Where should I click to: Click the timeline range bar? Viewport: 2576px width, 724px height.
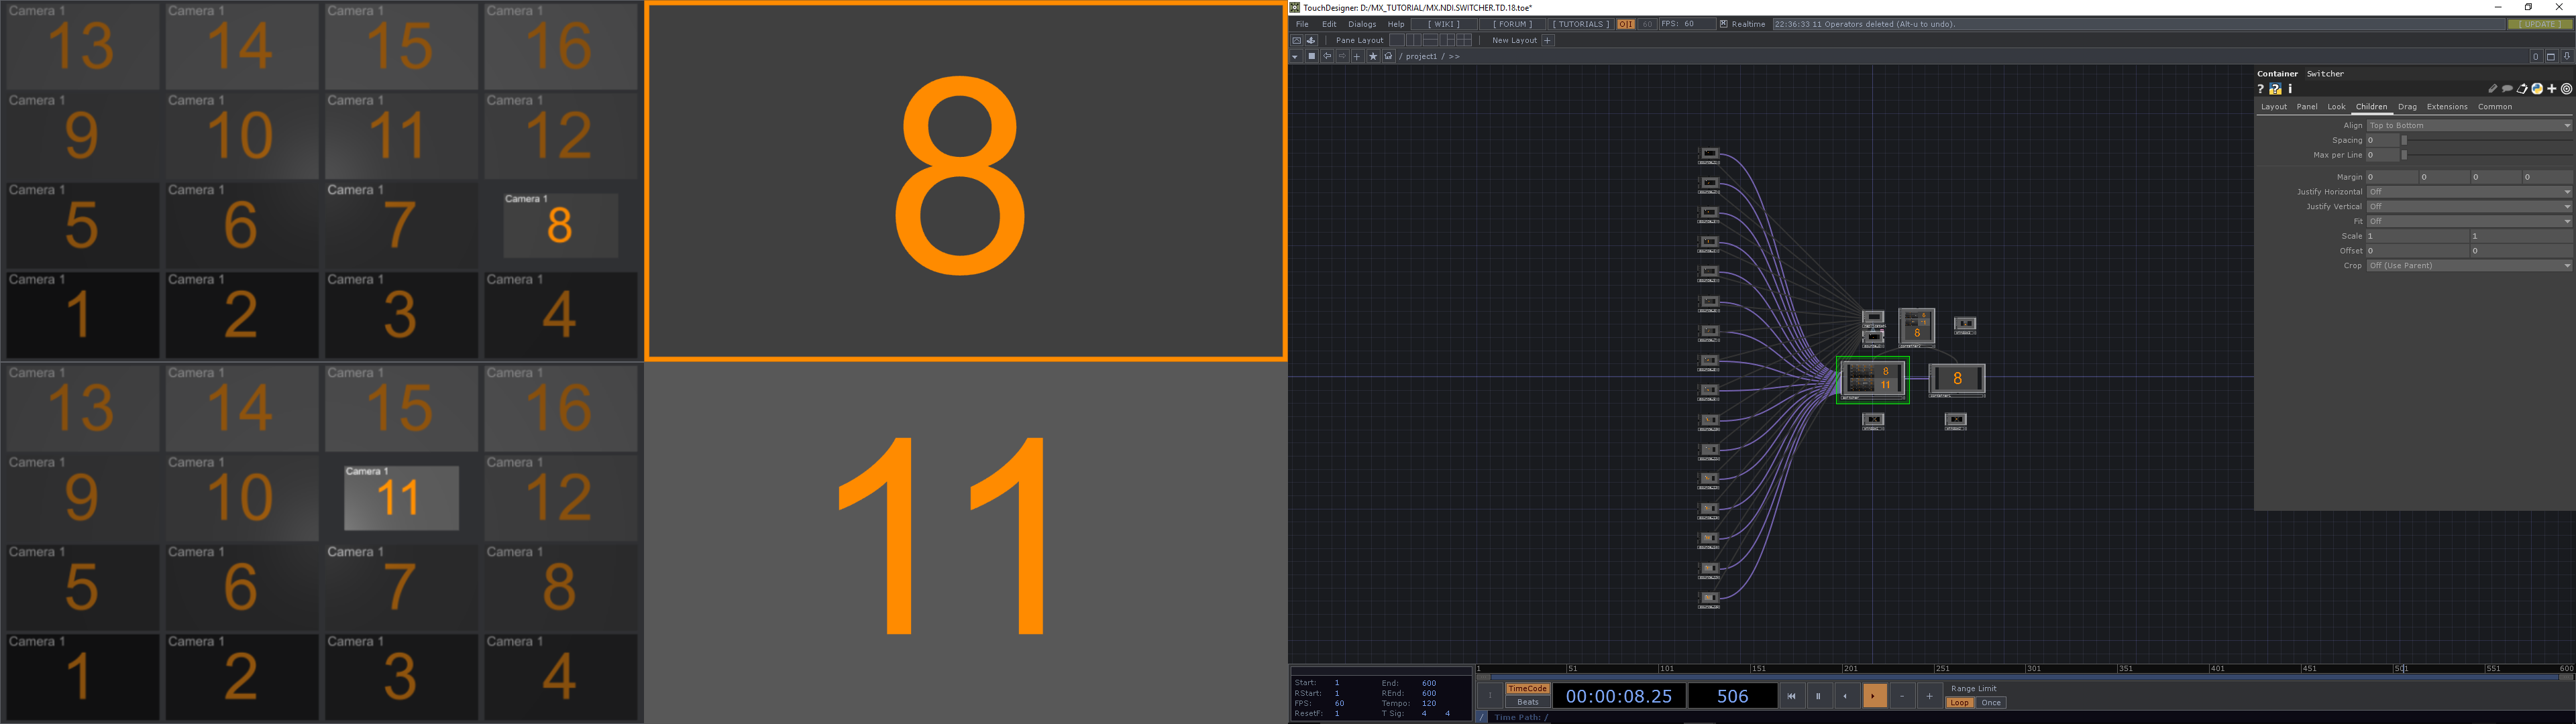2025,677
